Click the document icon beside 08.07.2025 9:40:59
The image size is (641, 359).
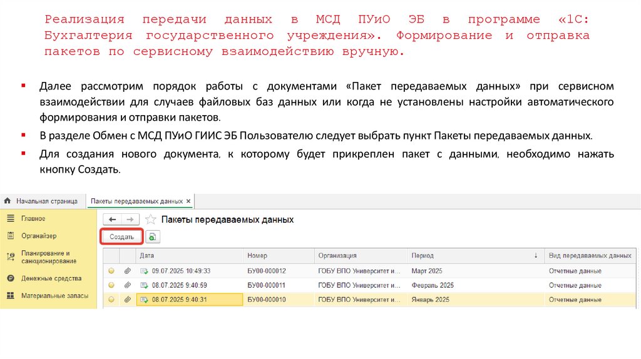pos(145,285)
